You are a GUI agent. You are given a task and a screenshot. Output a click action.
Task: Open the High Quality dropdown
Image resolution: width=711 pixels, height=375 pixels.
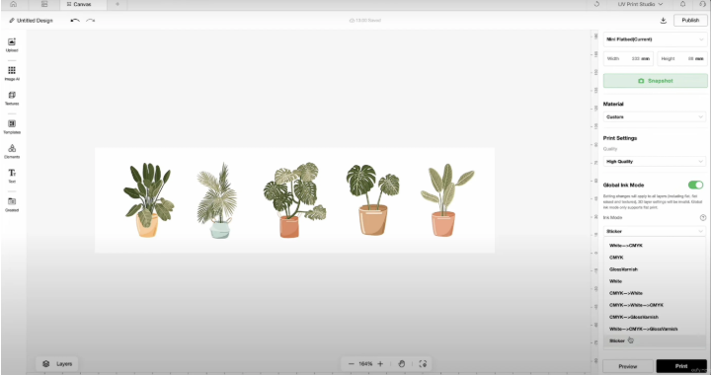click(x=655, y=162)
